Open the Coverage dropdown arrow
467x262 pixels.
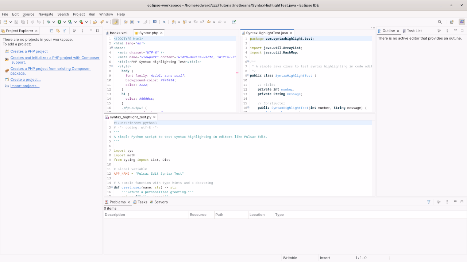pos(76,22)
